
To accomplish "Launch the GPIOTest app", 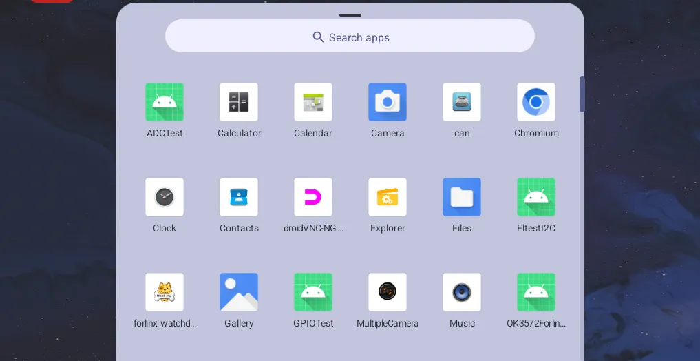I will [313, 292].
